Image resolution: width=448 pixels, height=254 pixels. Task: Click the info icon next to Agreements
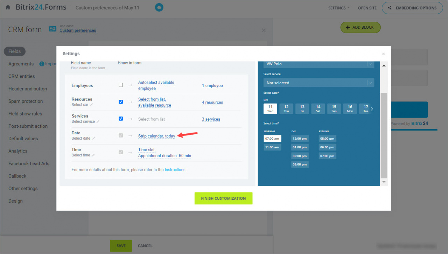[42, 64]
